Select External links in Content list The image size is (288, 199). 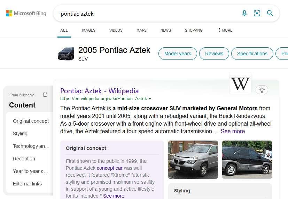[x=27, y=184]
